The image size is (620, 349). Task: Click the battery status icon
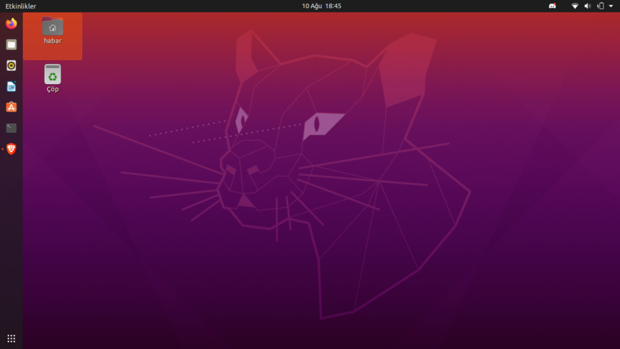pos(601,6)
